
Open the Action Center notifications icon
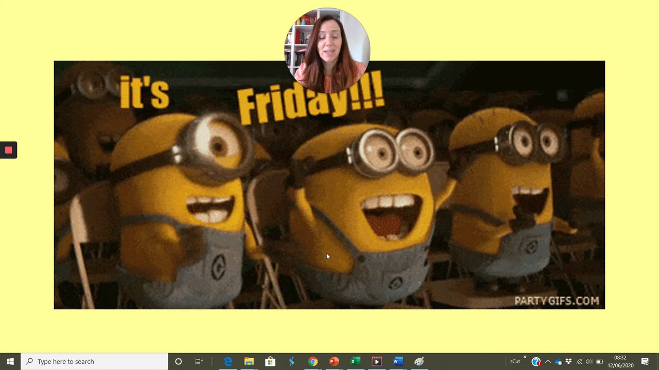pos(645,361)
